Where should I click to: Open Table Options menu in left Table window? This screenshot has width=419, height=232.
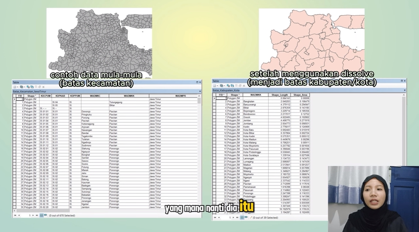point(16,87)
